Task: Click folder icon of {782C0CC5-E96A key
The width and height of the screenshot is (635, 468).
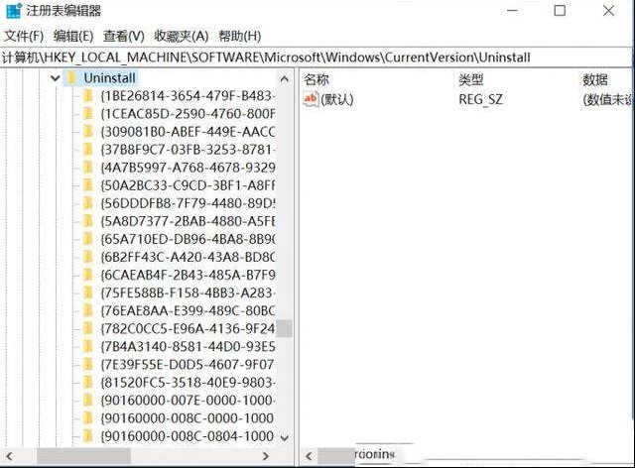Action: [x=87, y=328]
